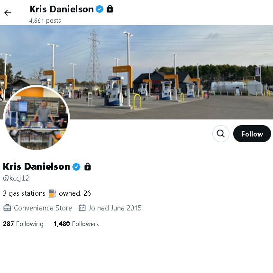The height and width of the screenshot is (273, 273).
Task: Click the verified badge in the header
Action: (x=100, y=9)
